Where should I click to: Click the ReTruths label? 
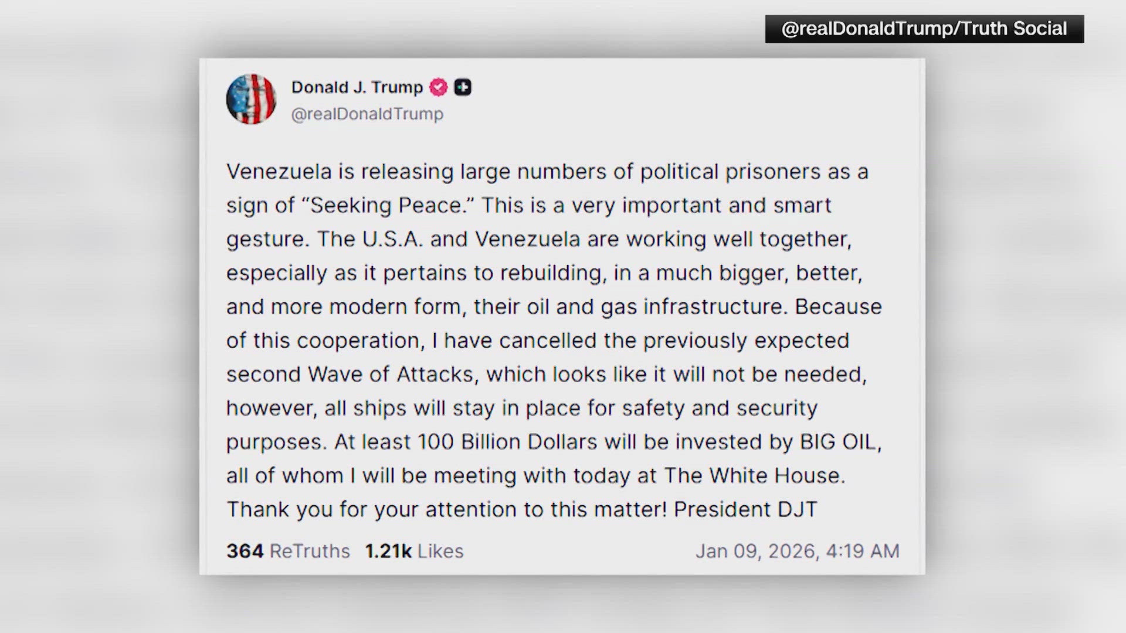point(310,551)
